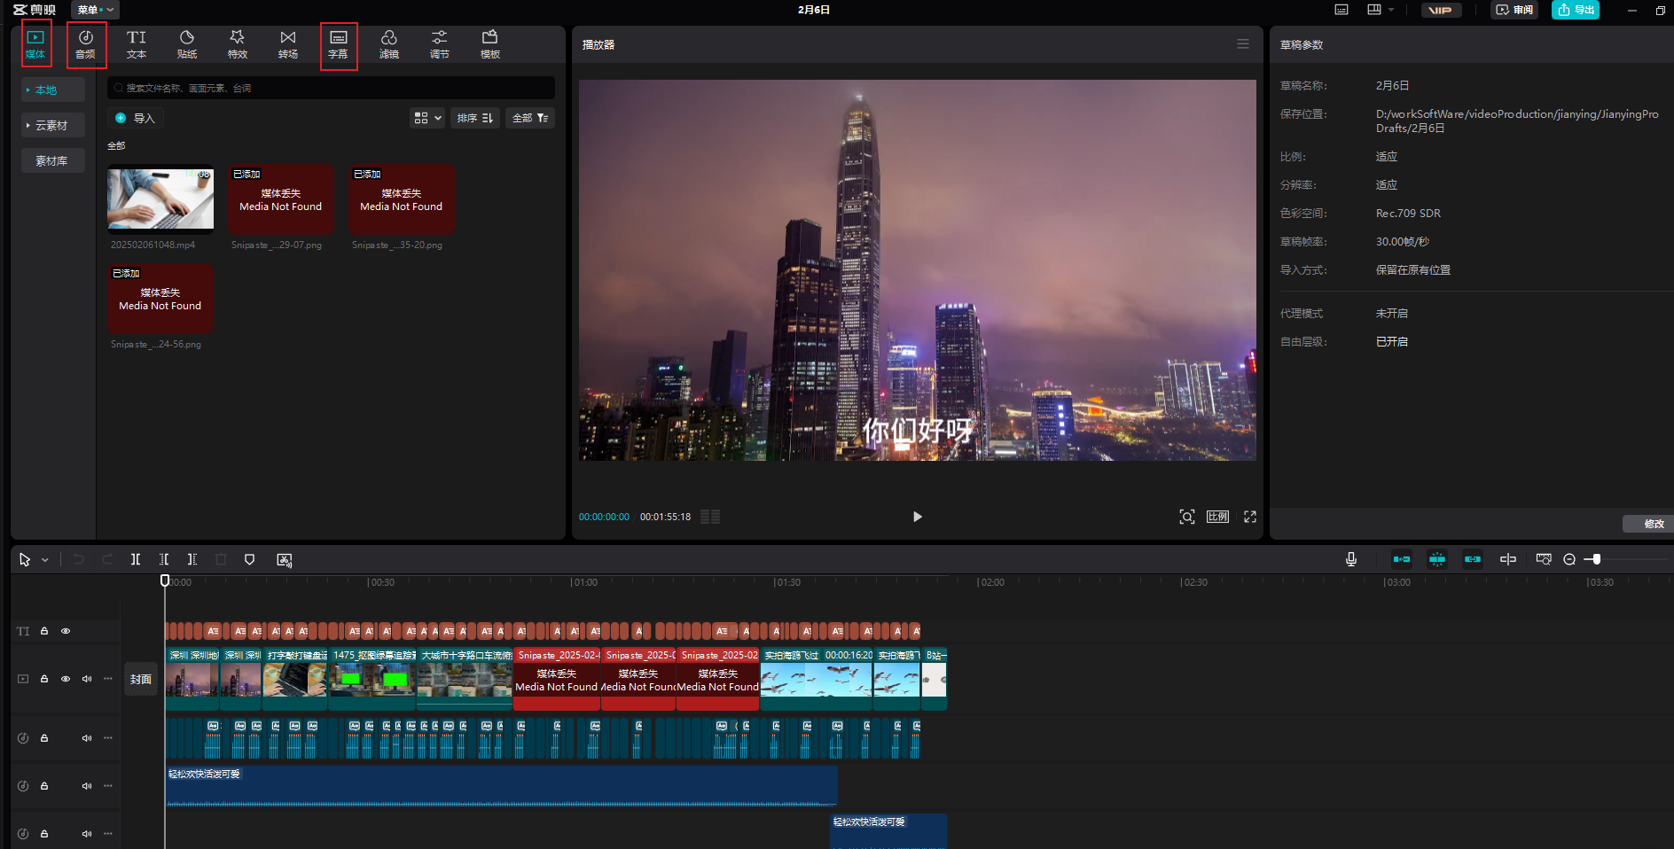Hide the subtitle text track with eye icon
Screen dimensions: 1674x849
coord(66,631)
